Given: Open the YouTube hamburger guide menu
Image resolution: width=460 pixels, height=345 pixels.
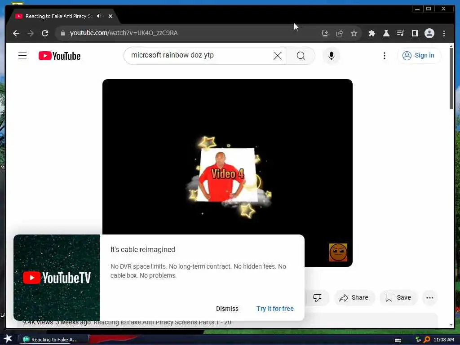Looking at the screenshot, I should pyautogui.click(x=22, y=55).
